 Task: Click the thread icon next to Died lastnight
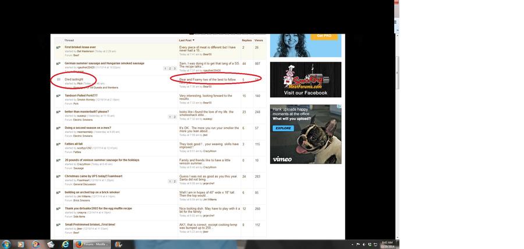pyautogui.click(x=58, y=79)
